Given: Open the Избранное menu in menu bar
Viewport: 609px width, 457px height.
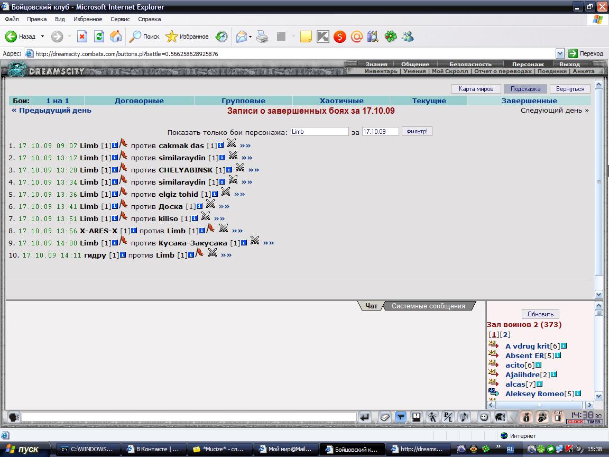Looking at the screenshot, I should click(88, 19).
